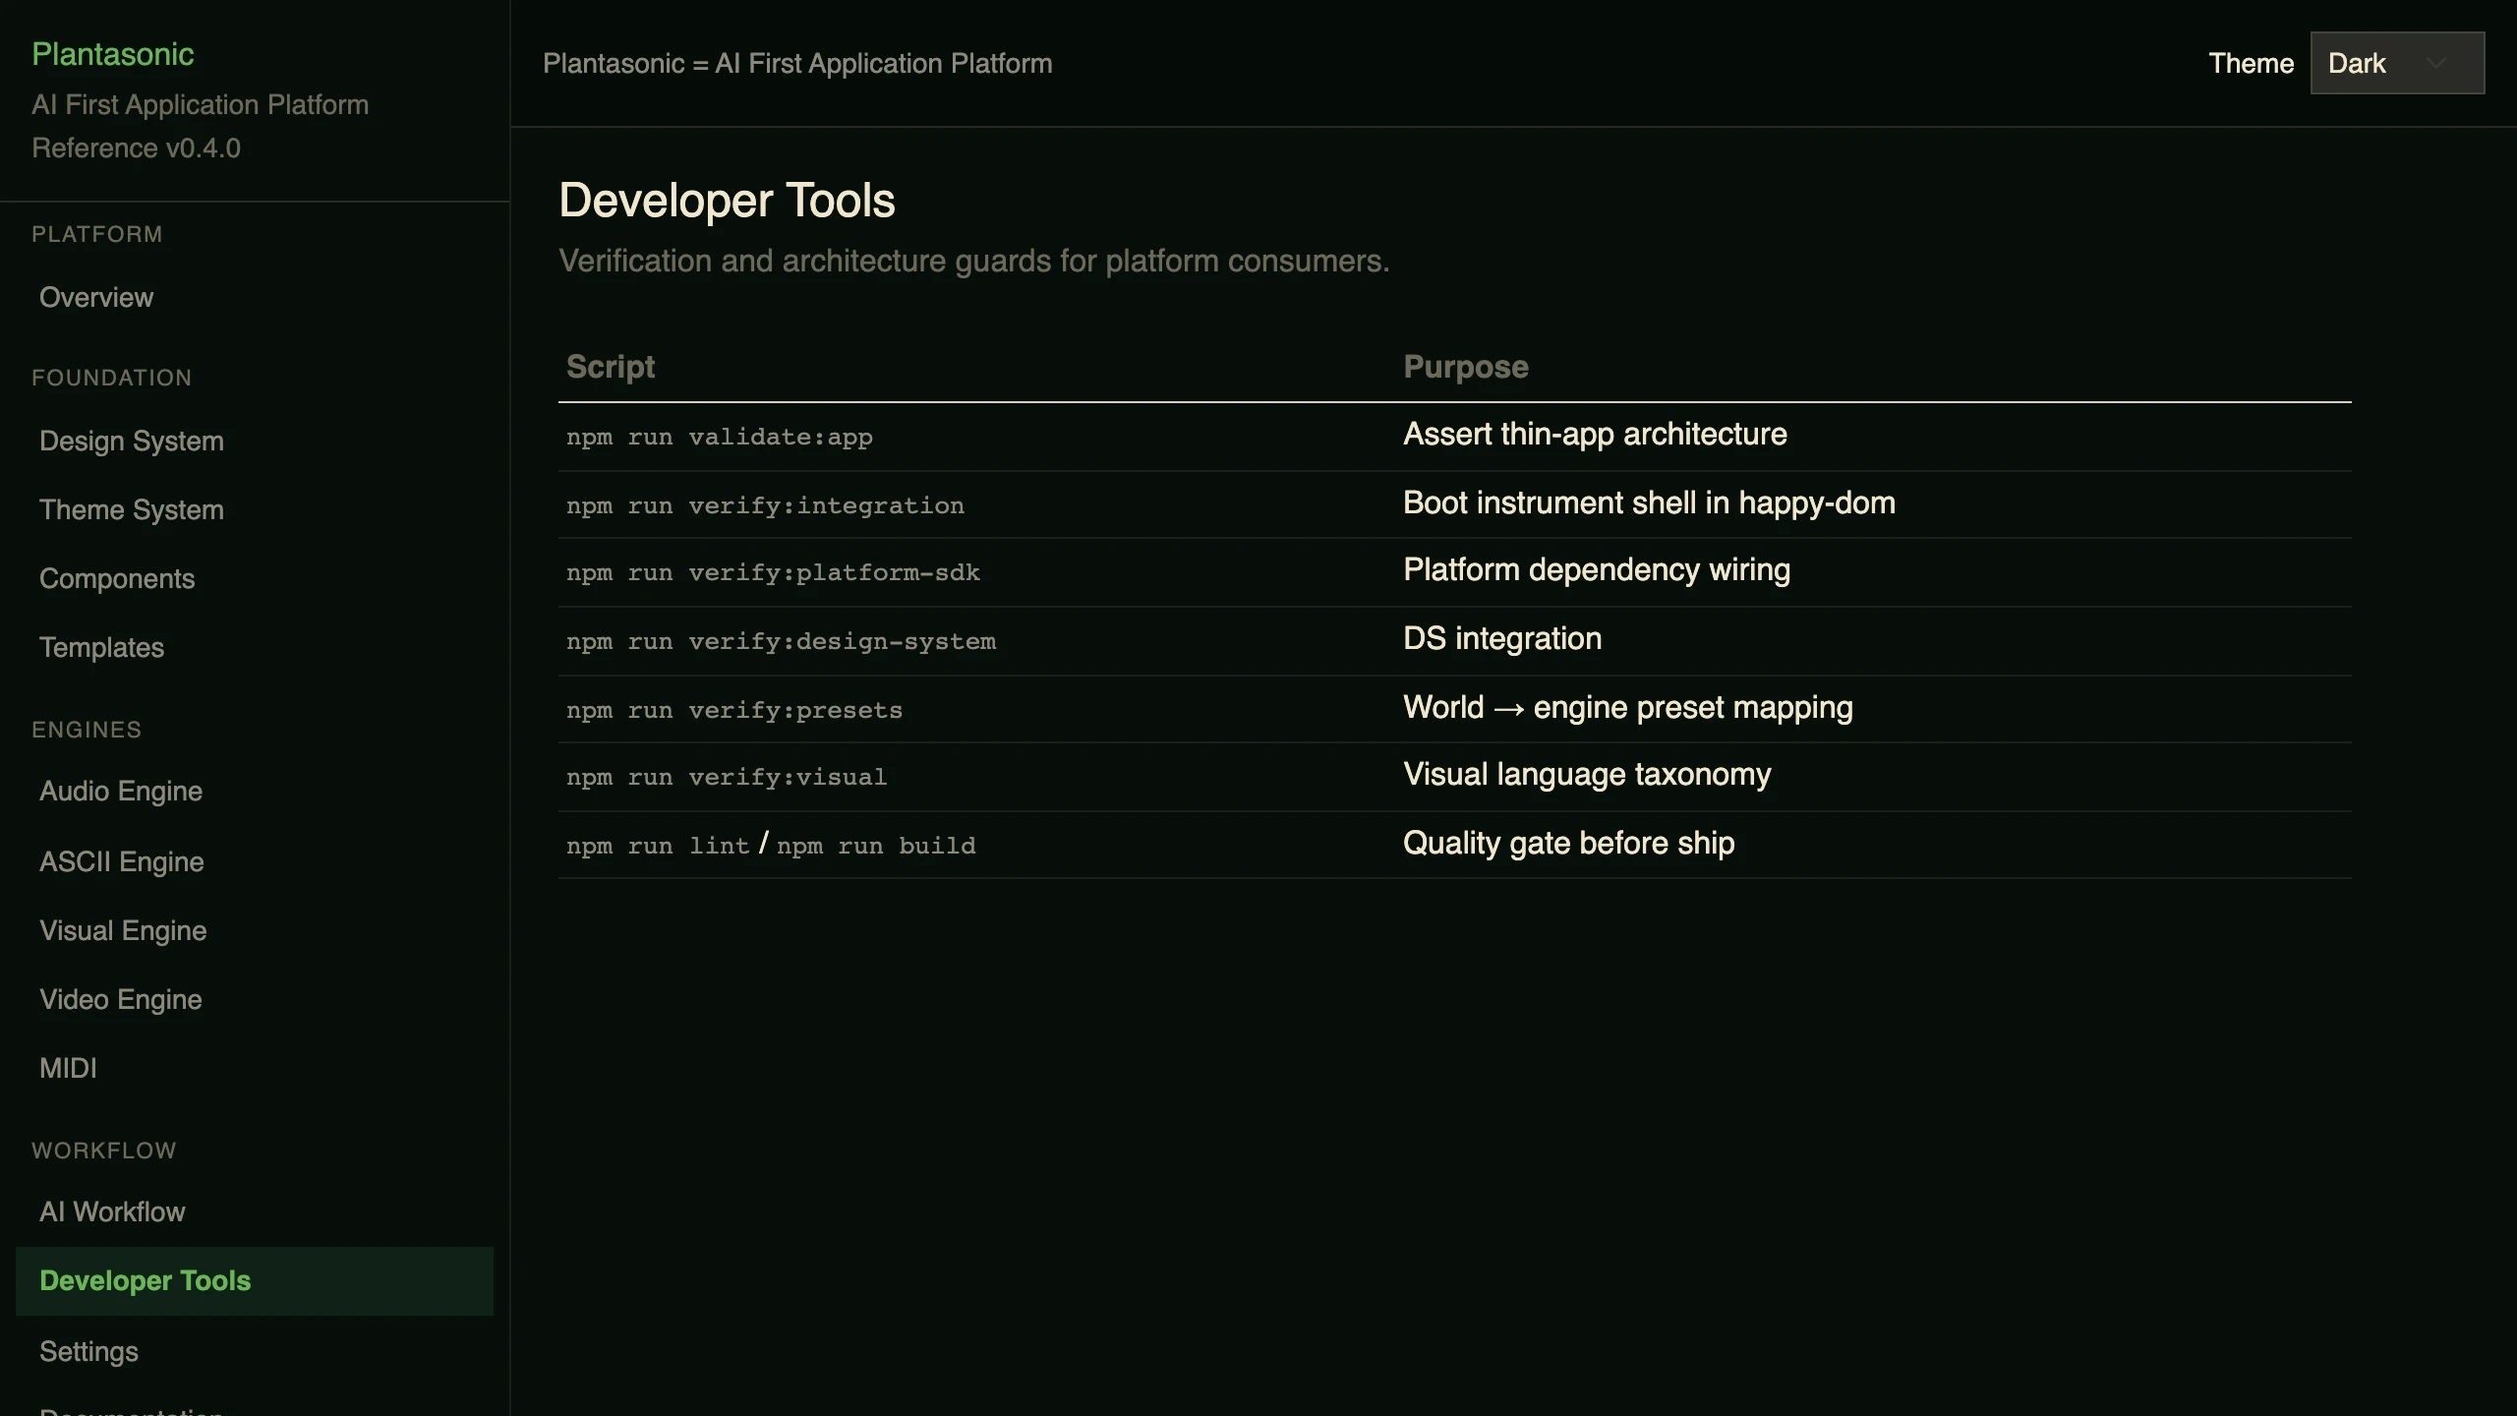Navigate to ASCII Engine
The width and height of the screenshot is (2517, 1416).
click(x=255, y=861)
